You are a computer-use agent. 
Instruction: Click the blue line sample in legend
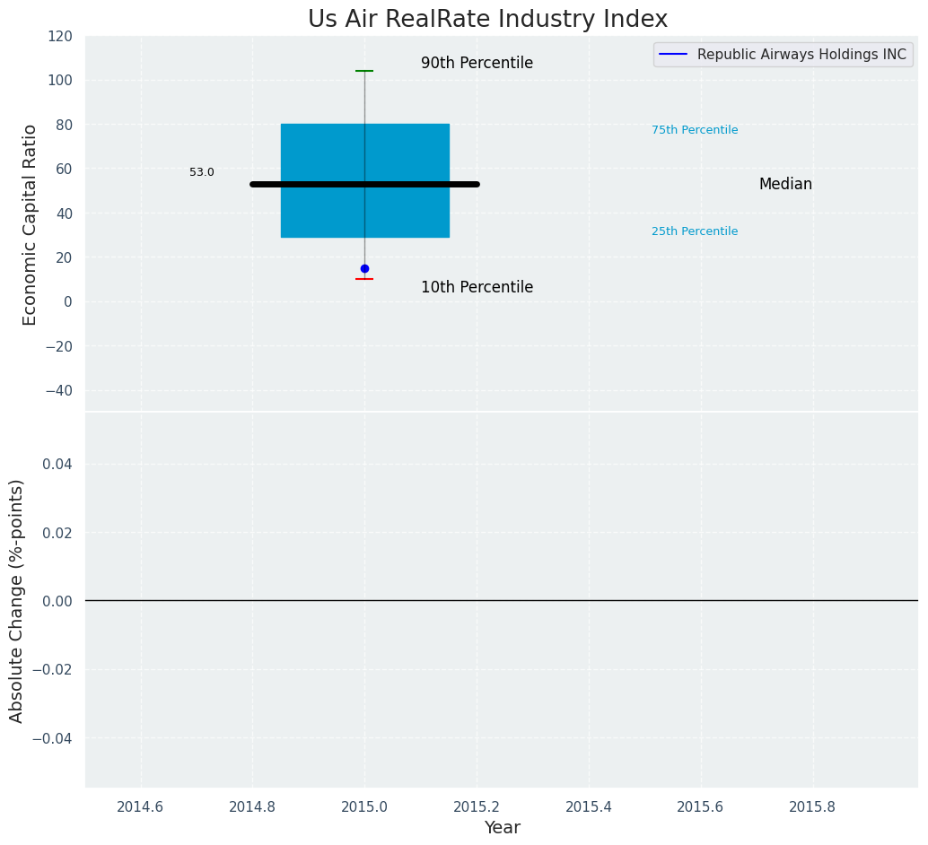pos(673,55)
